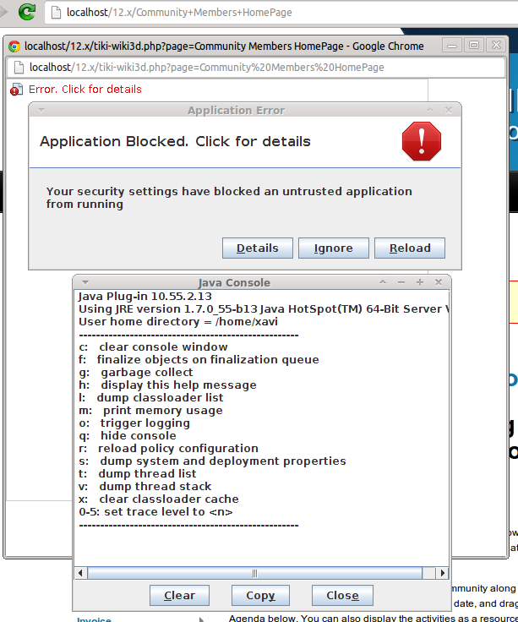The width and height of the screenshot is (518, 622).
Task: Copy the Java Console text
Action: coord(260,595)
